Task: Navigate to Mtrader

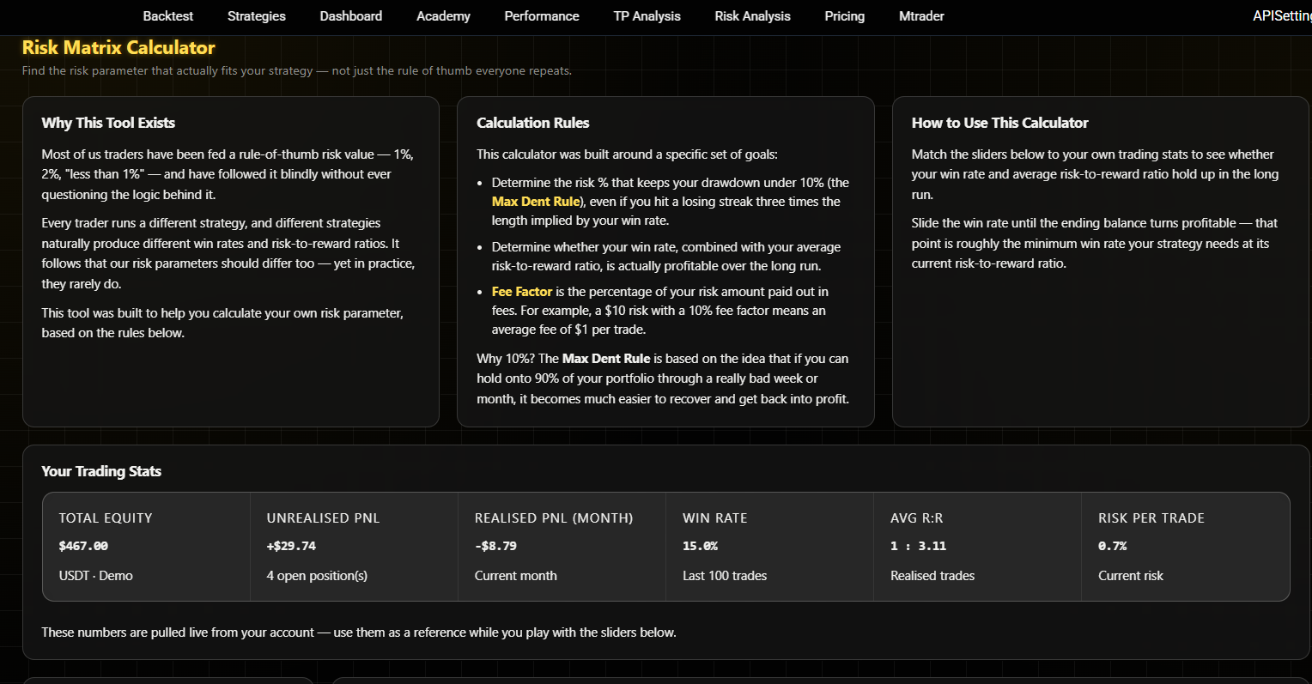Action: [x=921, y=16]
